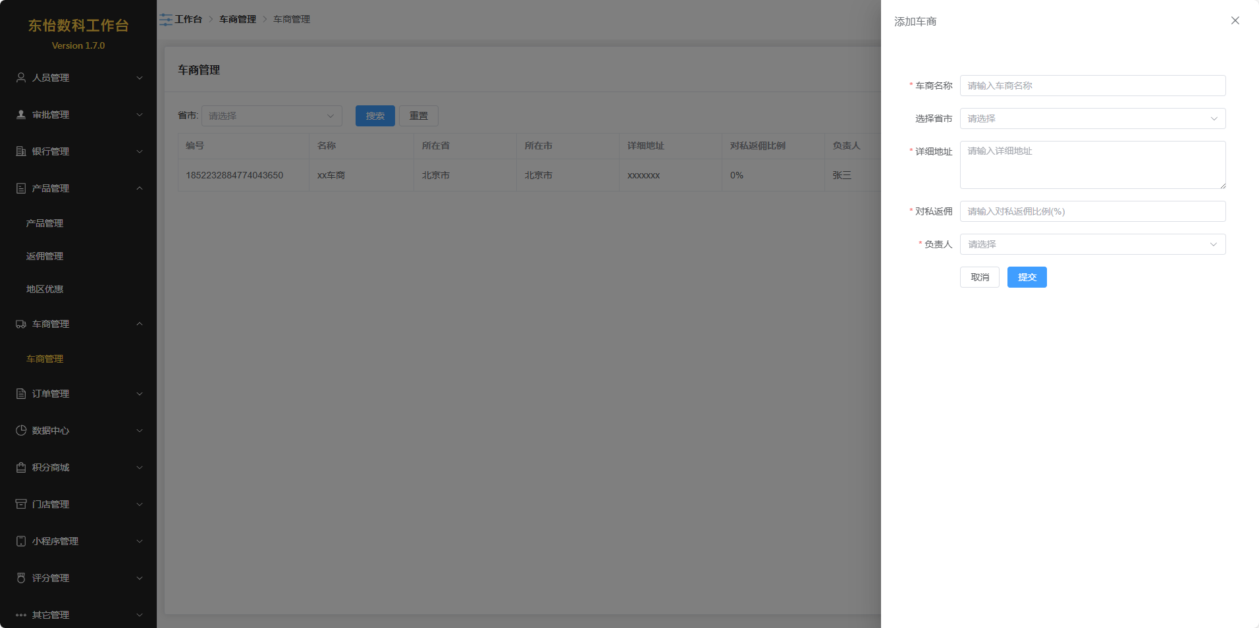Image resolution: width=1259 pixels, height=628 pixels.
Task: Toggle the sidebar collapse icon beside 工作台
Action: coord(165,20)
